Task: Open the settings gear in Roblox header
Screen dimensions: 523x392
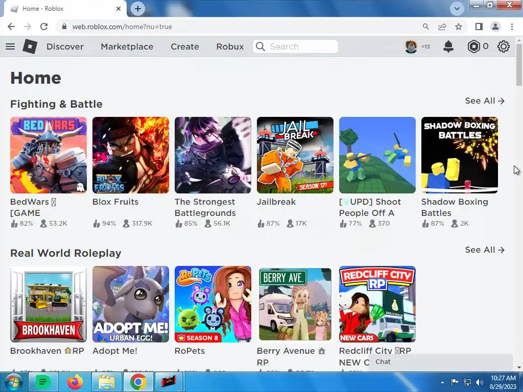Action: point(503,46)
